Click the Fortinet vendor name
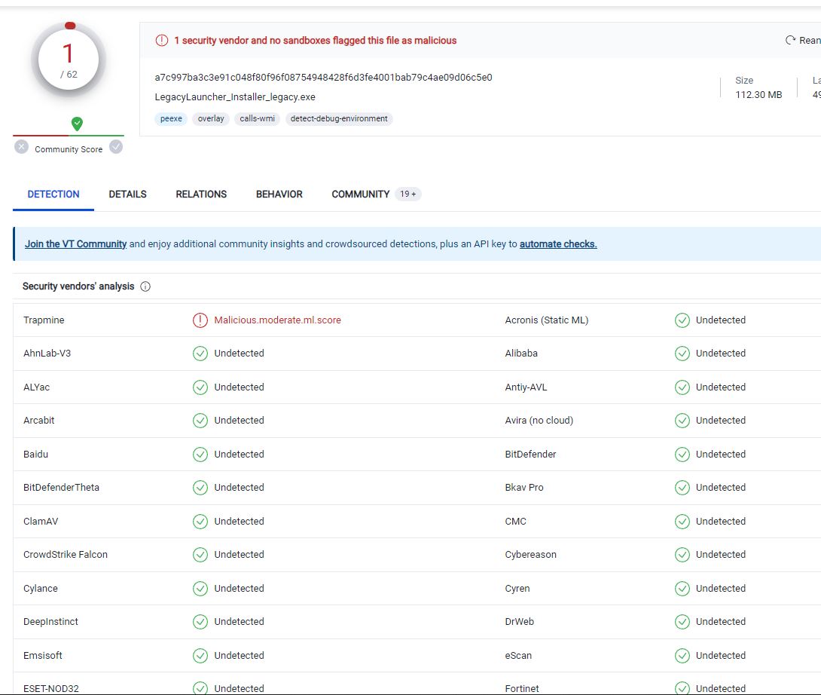821x695 pixels. 522,689
